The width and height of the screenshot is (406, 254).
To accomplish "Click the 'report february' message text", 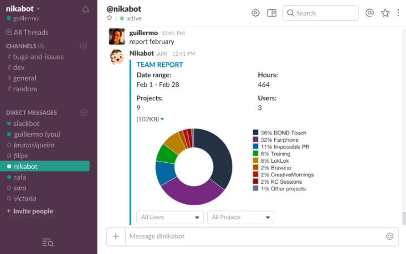I will tap(152, 41).
